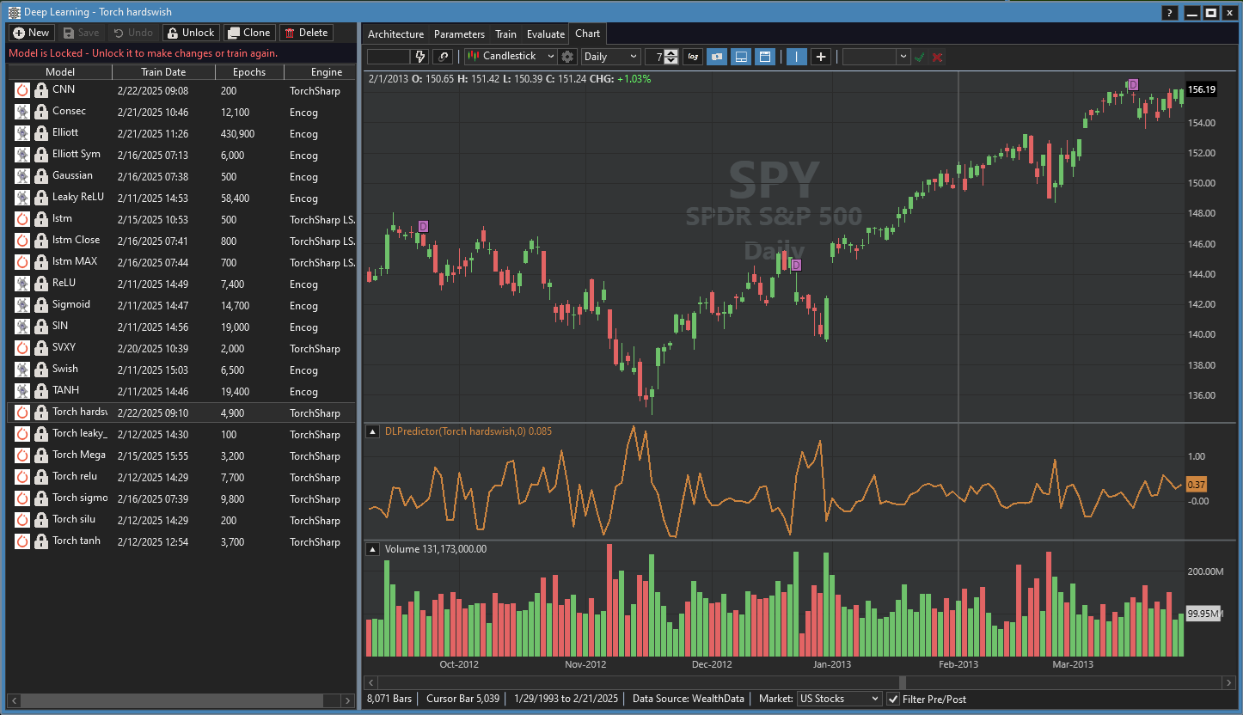Open the Train tab
The height and width of the screenshot is (715, 1243).
click(x=505, y=34)
